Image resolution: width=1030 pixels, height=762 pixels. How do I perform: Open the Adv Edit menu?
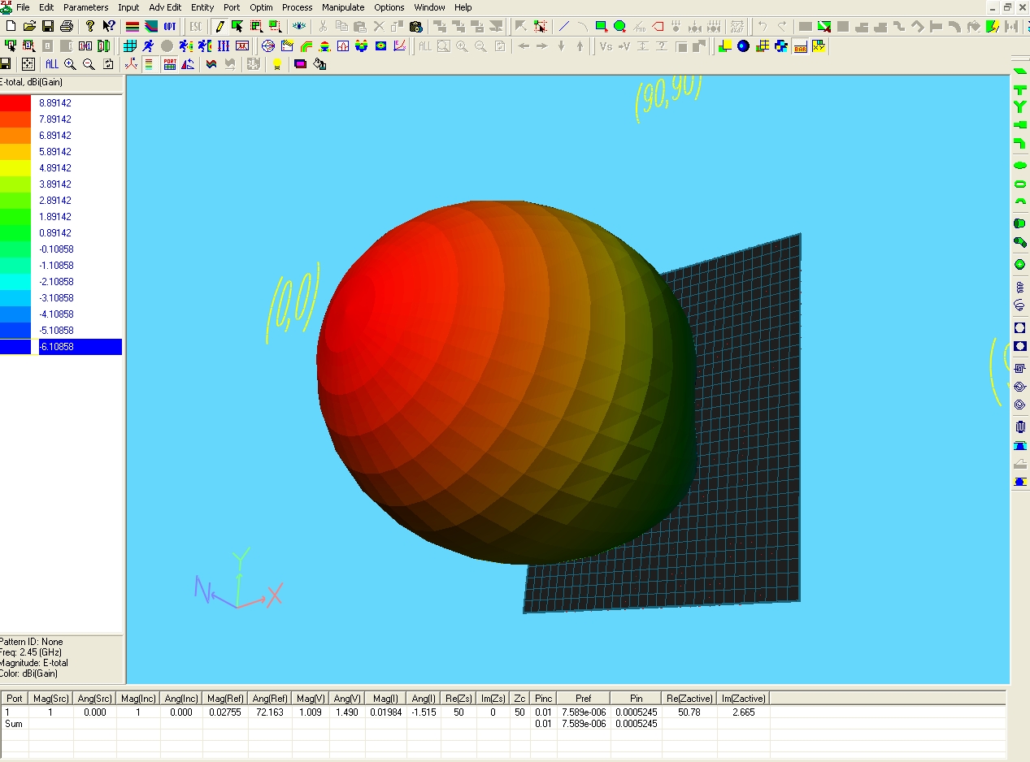(165, 7)
